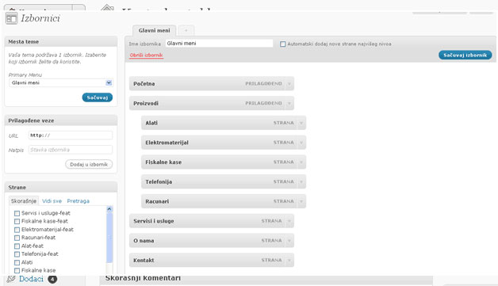Expand the Kontakt menu item arrow
The image size is (498, 286).
pos(289,261)
